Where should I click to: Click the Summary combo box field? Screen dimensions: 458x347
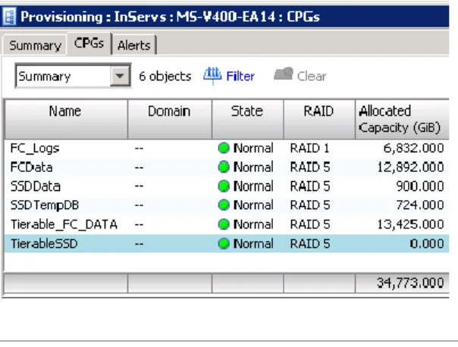[x=73, y=77]
